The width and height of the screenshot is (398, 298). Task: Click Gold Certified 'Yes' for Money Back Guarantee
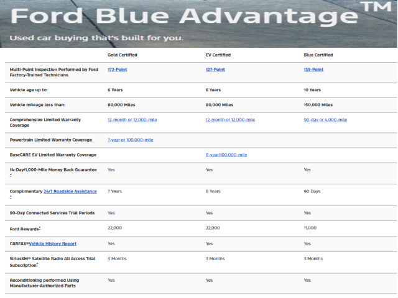click(111, 169)
